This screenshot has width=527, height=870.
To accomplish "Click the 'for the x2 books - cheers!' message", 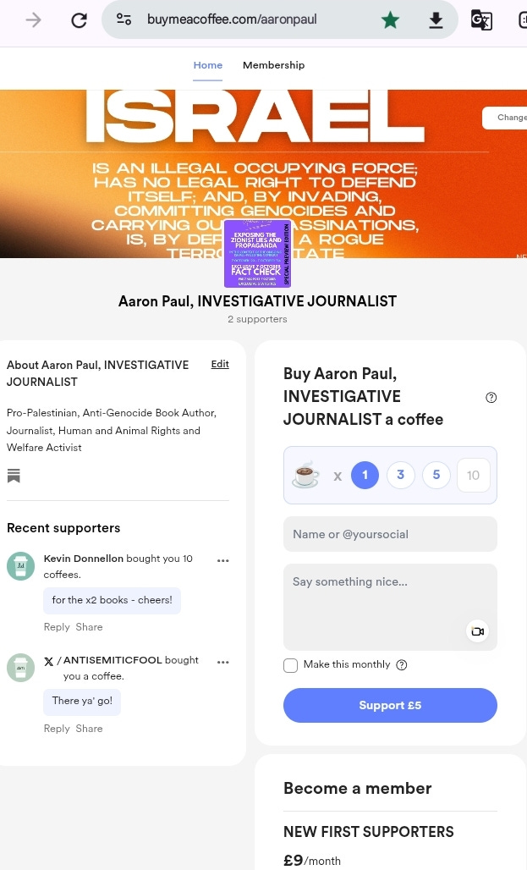I will pyautogui.click(x=112, y=600).
